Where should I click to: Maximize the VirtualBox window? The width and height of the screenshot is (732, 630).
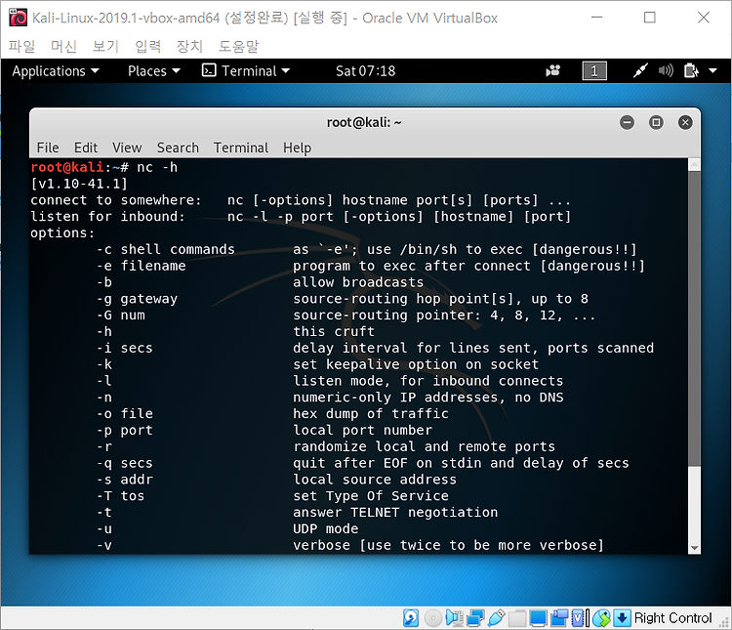point(650,18)
